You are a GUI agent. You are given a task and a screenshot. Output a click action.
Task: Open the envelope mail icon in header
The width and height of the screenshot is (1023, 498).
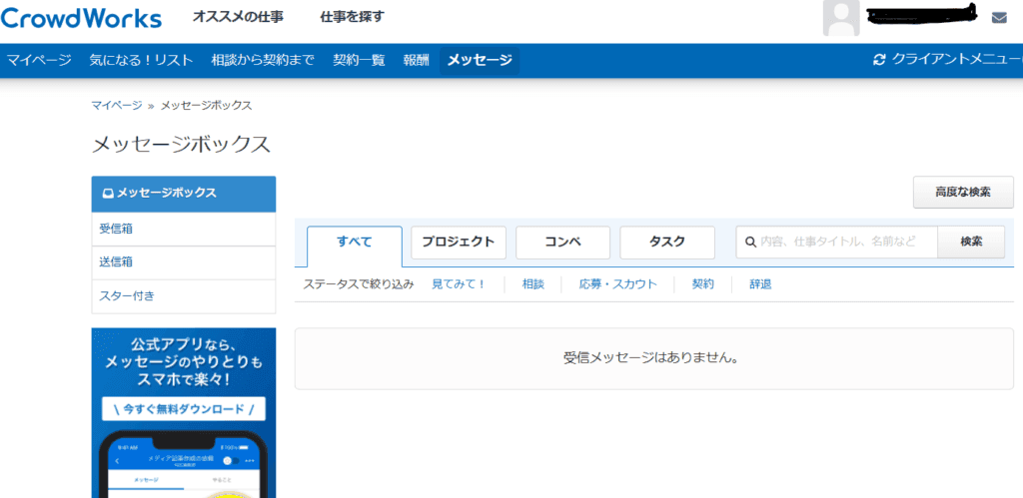pos(998,18)
